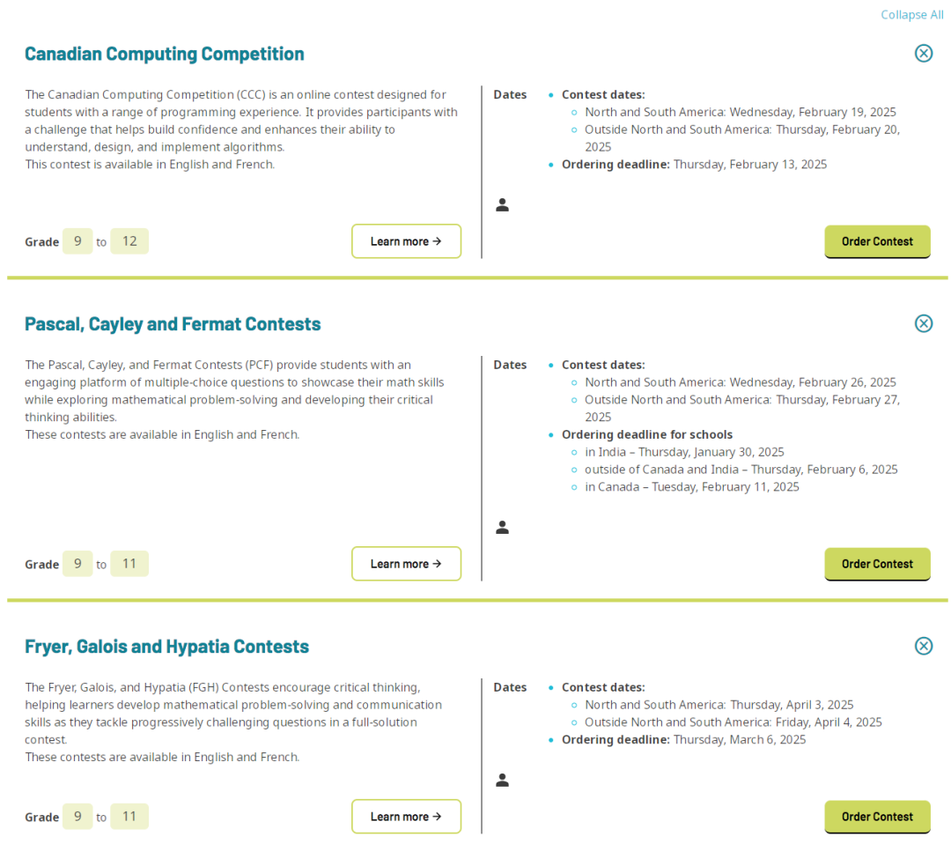Viewport: 951px width, 844px height.
Task: Order the Pascal, Cayley and Fermat contest
Action: click(877, 564)
